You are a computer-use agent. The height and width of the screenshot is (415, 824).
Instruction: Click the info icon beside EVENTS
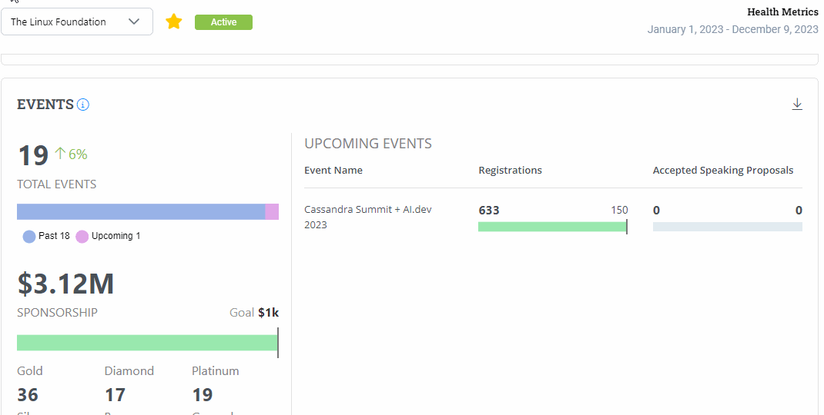pos(83,105)
